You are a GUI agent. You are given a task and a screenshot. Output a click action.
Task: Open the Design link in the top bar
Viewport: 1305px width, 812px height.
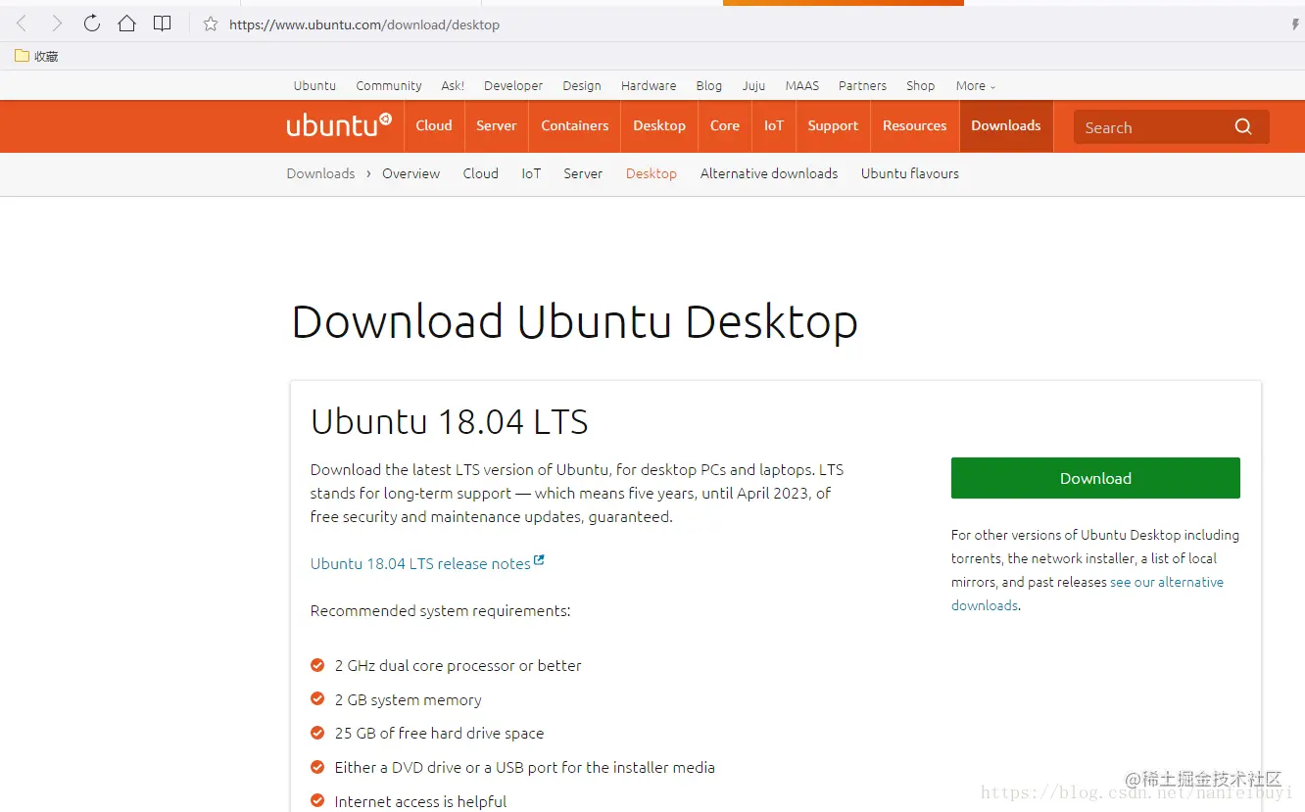[x=582, y=85]
